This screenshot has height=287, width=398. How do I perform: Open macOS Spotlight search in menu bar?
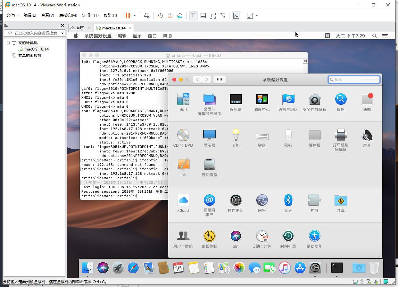(374, 36)
